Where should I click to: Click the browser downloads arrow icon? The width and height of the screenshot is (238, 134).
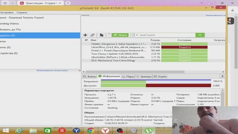(x=232, y=10)
